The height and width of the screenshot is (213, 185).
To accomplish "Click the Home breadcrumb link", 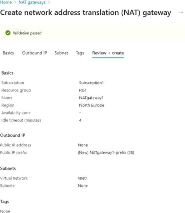I will [6, 2].
